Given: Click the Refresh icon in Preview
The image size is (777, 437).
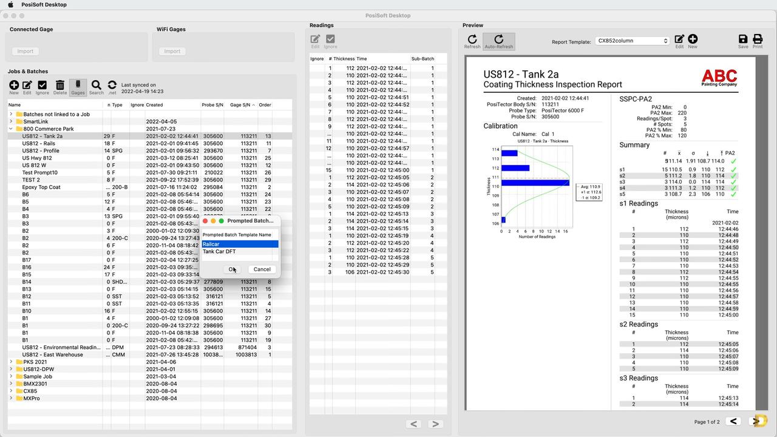Looking at the screenshot, I should tap(472, 41).
